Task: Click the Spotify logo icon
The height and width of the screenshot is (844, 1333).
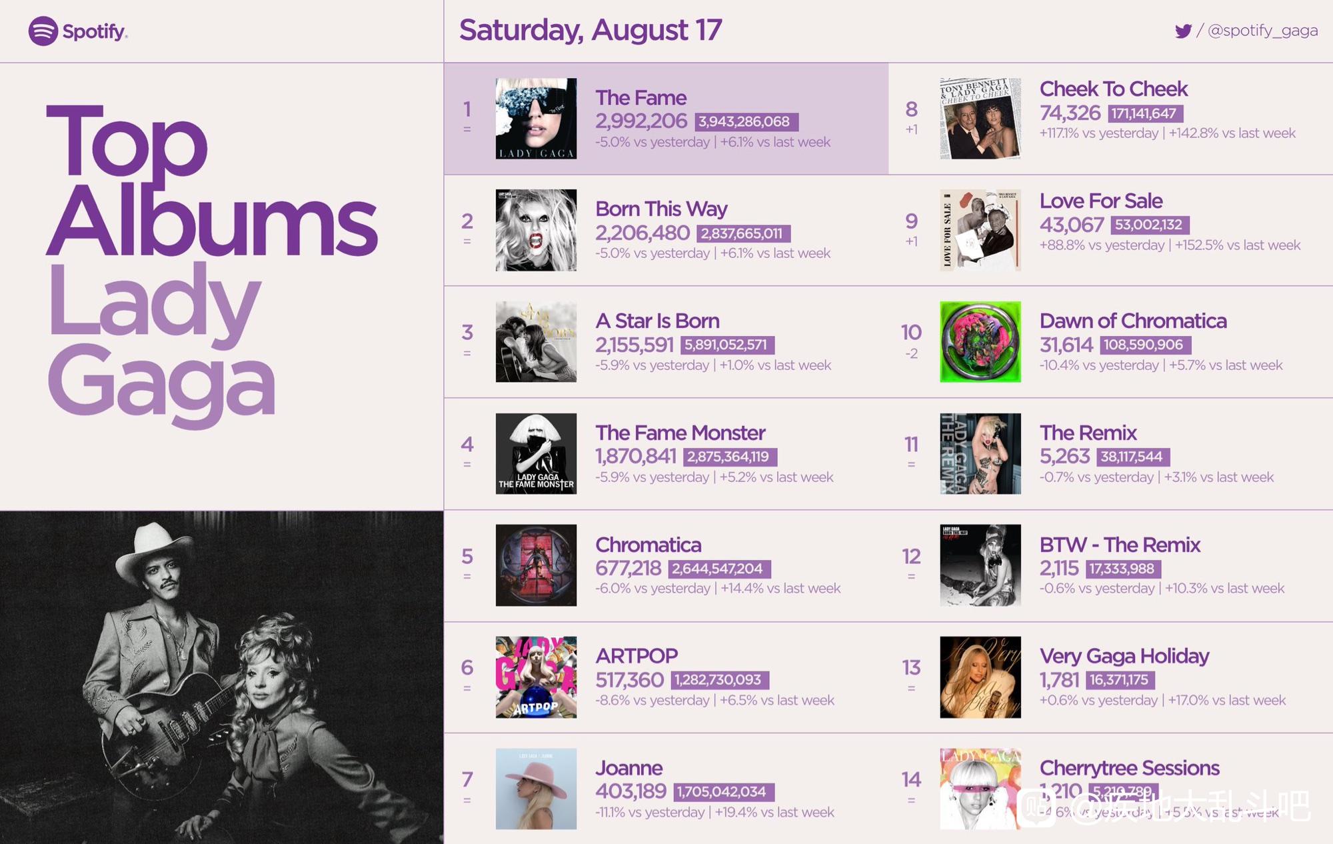Action: tap(43, 31)
